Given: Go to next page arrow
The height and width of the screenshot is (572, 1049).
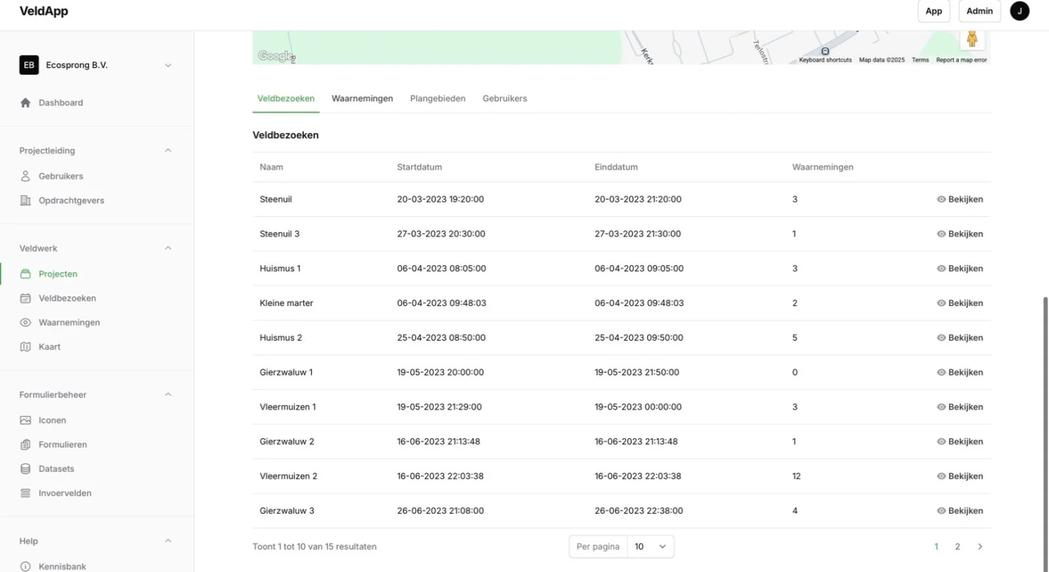Looking at the screenshot, I should pos(980,546).
